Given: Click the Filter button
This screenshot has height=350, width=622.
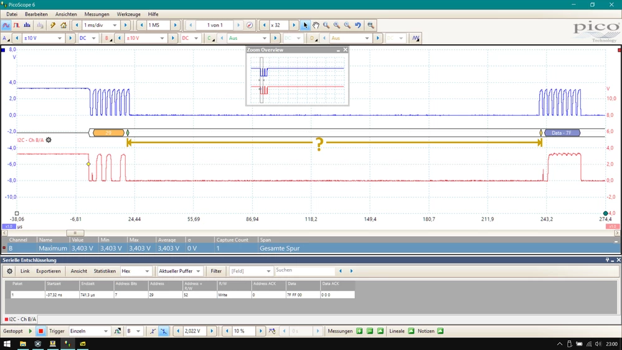Looking at the screenshot, I should point(216,271).
